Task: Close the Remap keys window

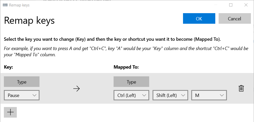Action: (x=245, y=5)
